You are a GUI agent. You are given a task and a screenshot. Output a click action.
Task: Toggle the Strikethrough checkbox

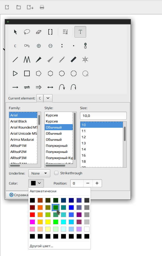[x=56, y=173]
